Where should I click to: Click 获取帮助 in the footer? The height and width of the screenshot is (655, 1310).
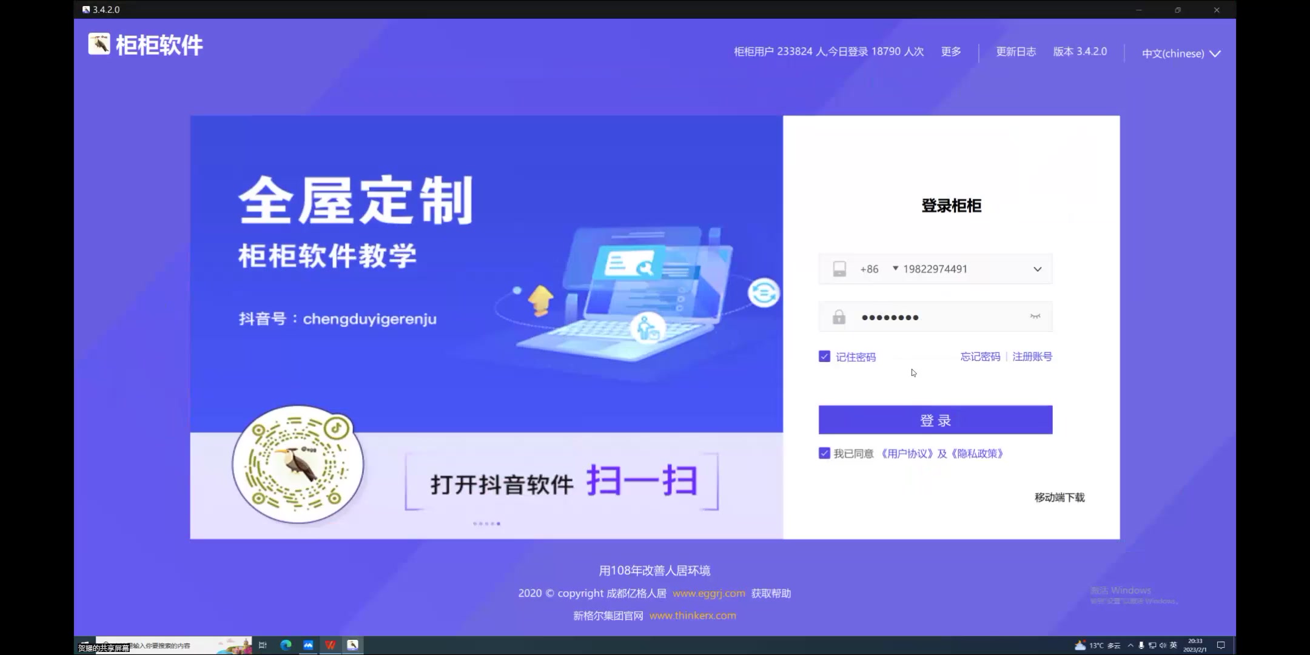coord(771,593)
